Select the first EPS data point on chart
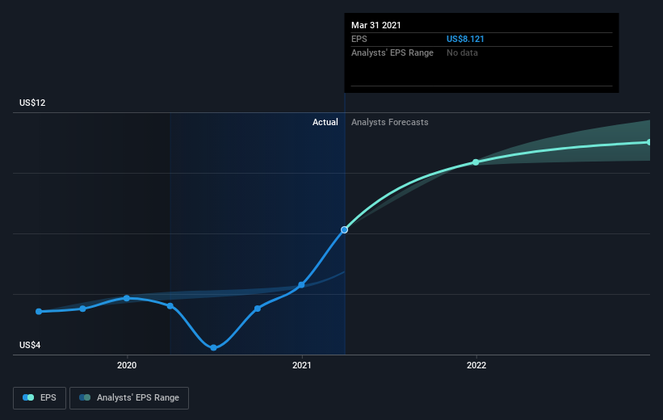Image resolution: width=663 pixels, height=420 pixels. point(39,312)
